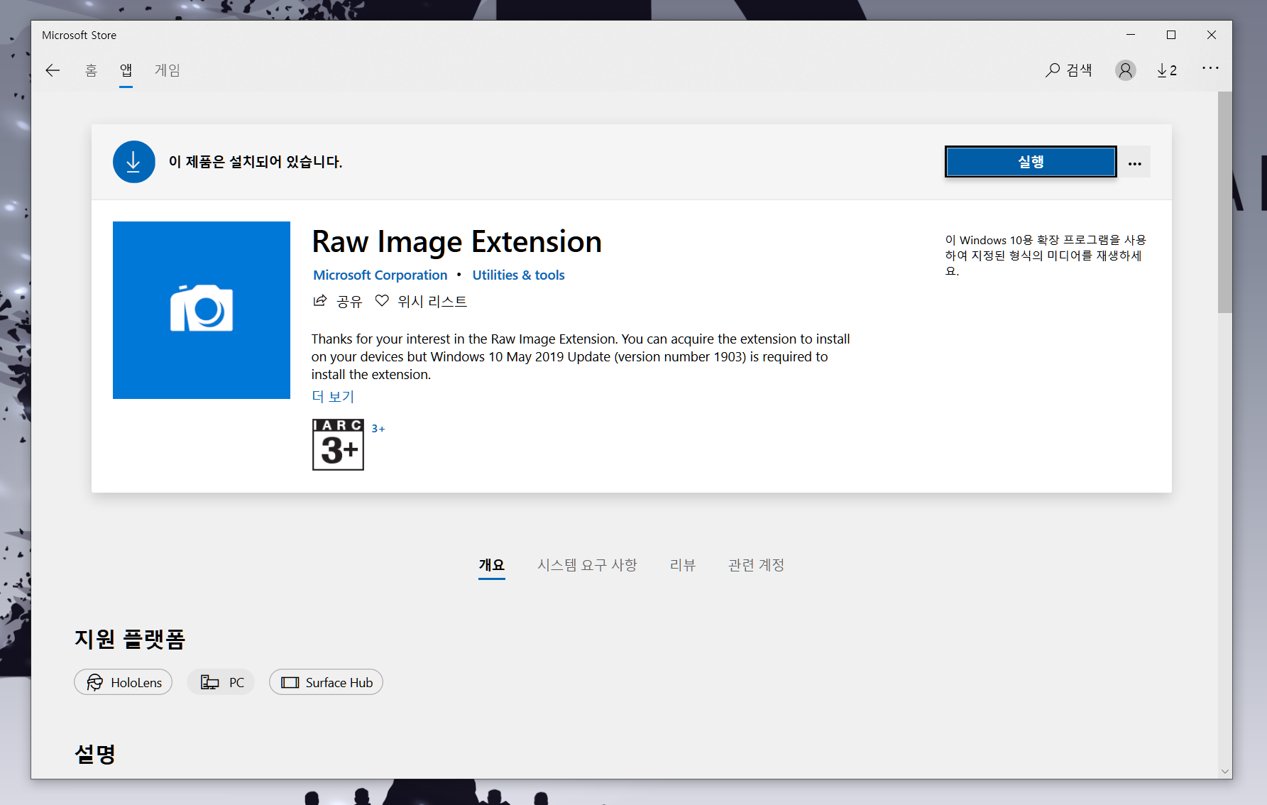The image size is (1267, 805).
Task: Click the vertical scrollbar thumb
Action: 1224,202
